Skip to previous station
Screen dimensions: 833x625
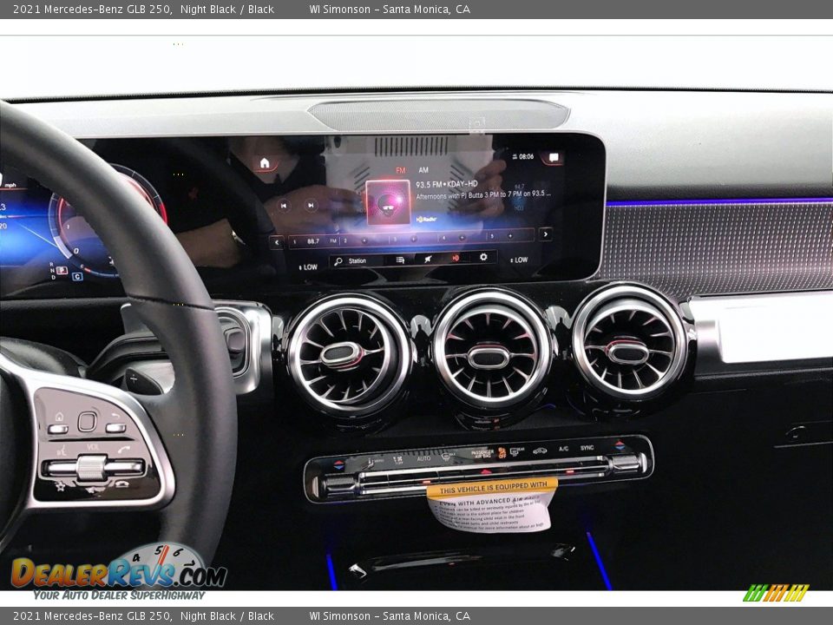pos(284,205)
